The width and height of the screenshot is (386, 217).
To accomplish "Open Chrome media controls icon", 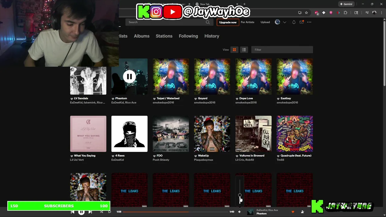I will tap(367, 13).
